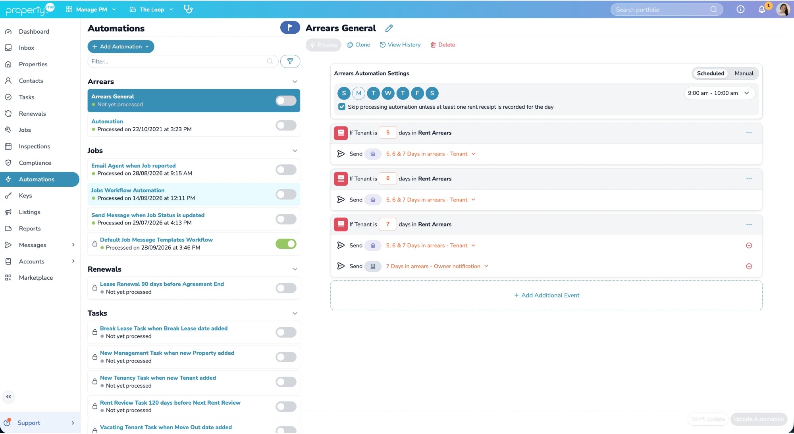The image size is (794, 434).
Task: Enable Lease Renewal 90 days automation
Action: [x=286, y=288]
